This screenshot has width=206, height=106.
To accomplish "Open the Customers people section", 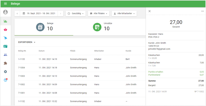I will pos(5,55).
